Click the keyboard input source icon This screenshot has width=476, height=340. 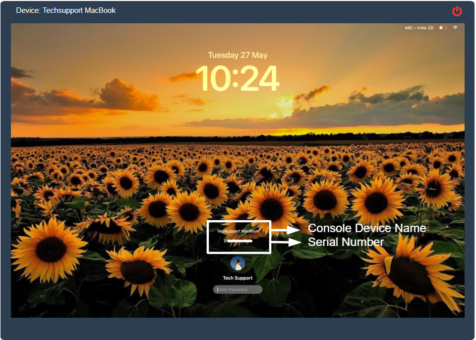(431, 28)
